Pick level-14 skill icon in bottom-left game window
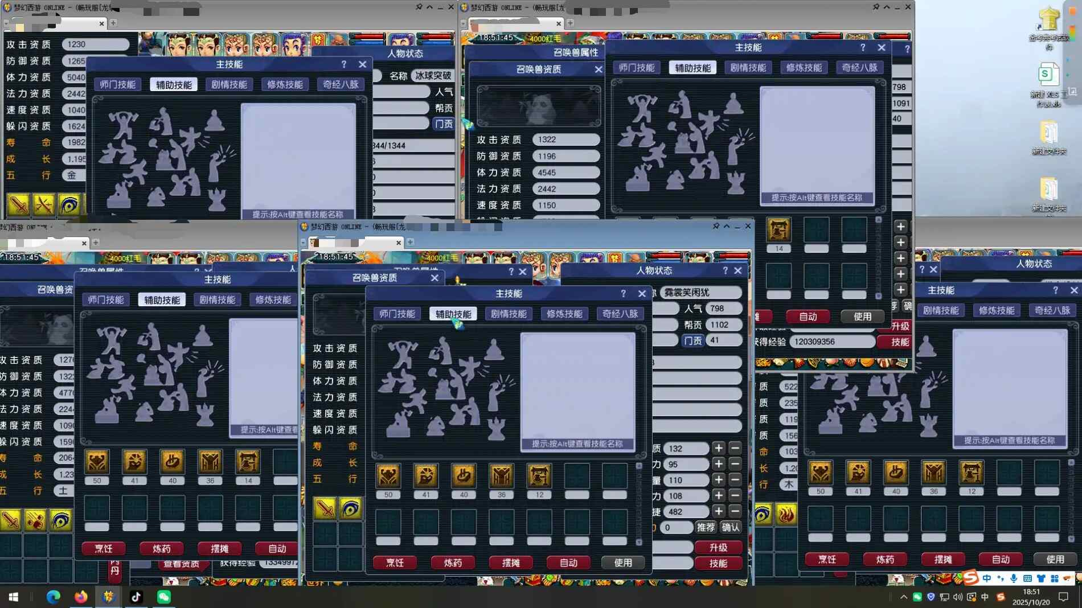This screenshot has height=608, width=1082. [248, 462]
